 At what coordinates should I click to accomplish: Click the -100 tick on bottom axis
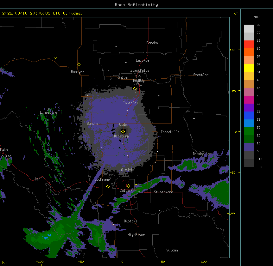coord(40,262)
